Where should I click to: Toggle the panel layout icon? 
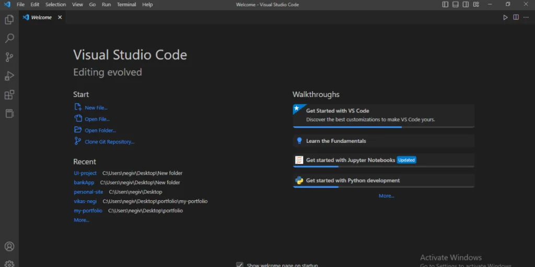click(x=455, y=4)
